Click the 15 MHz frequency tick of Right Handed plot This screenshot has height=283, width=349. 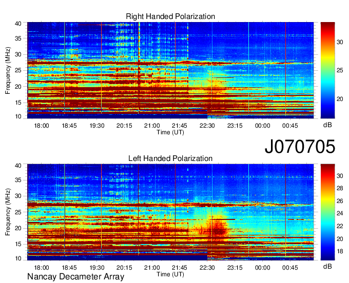(18, 103)
